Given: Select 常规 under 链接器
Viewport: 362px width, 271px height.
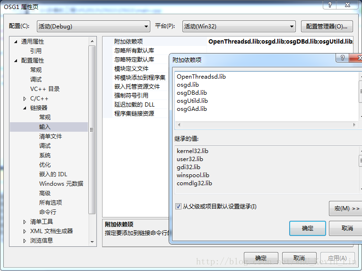Looking at the screenshot, I should (x=45, y=117).
